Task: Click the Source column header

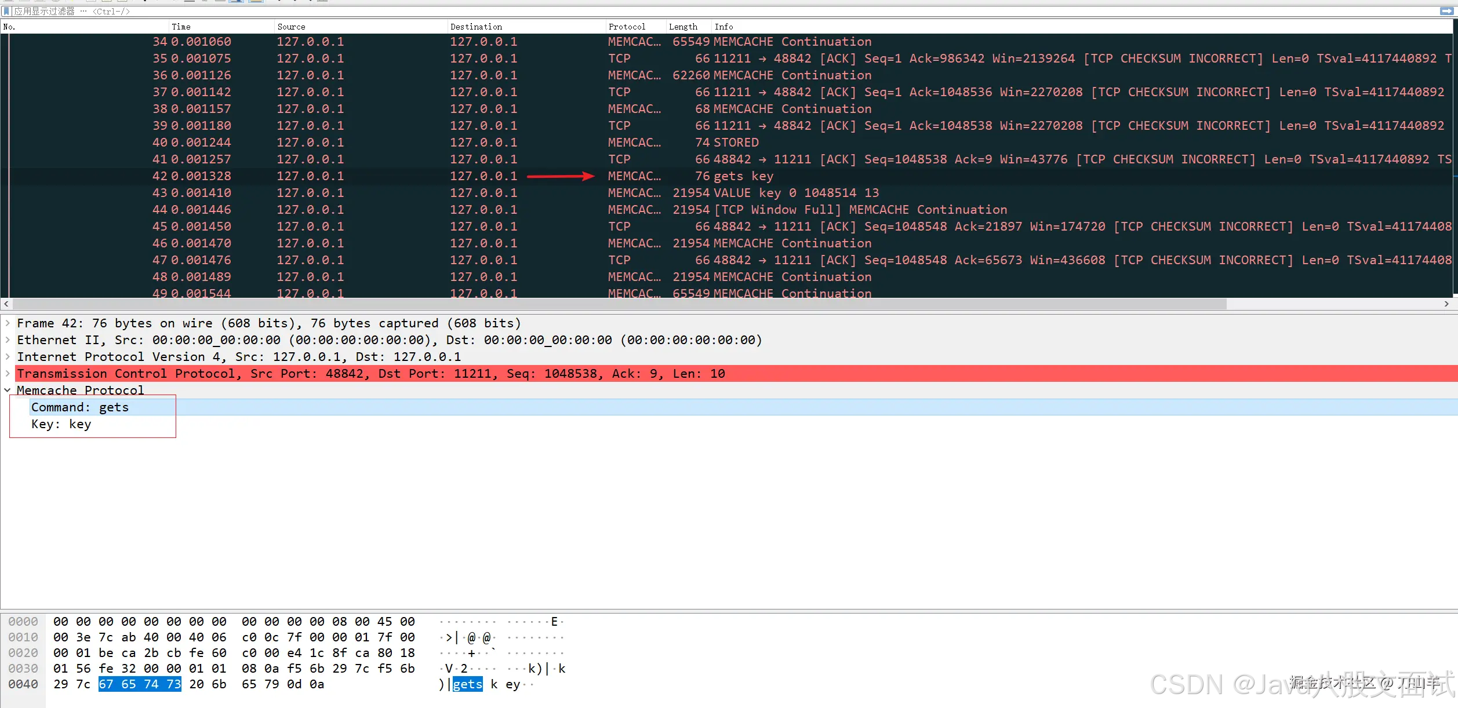Action: (291, 26)
